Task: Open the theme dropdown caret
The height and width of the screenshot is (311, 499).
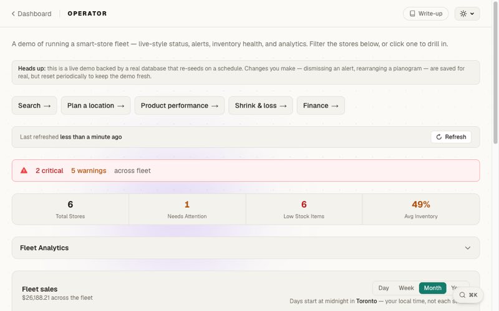Action: [472, 14]
